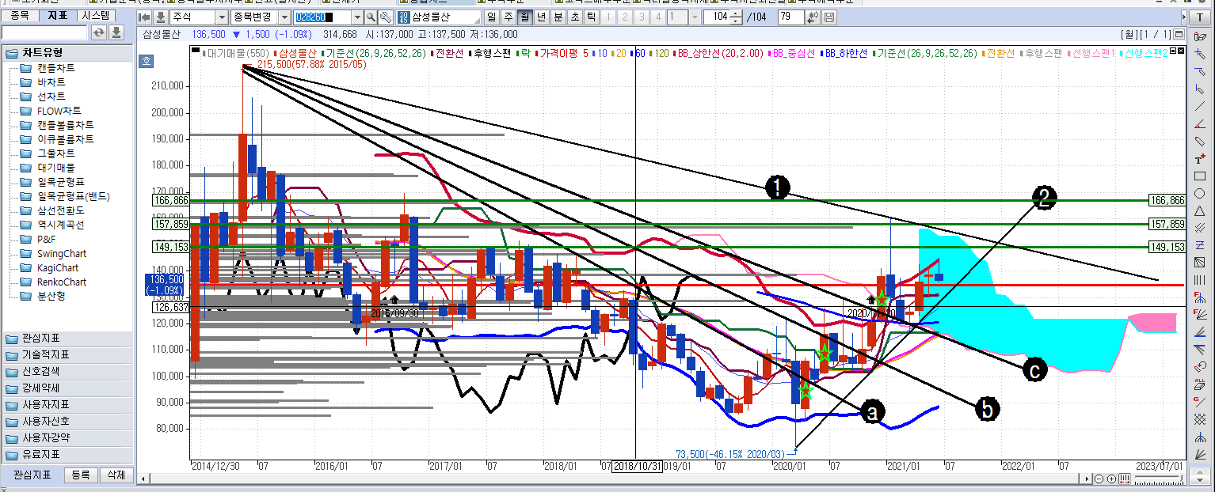Screen dimensions: 1215x492
Task: Click the small clipboard icon left of chart
Action: (x=146, y=60)
